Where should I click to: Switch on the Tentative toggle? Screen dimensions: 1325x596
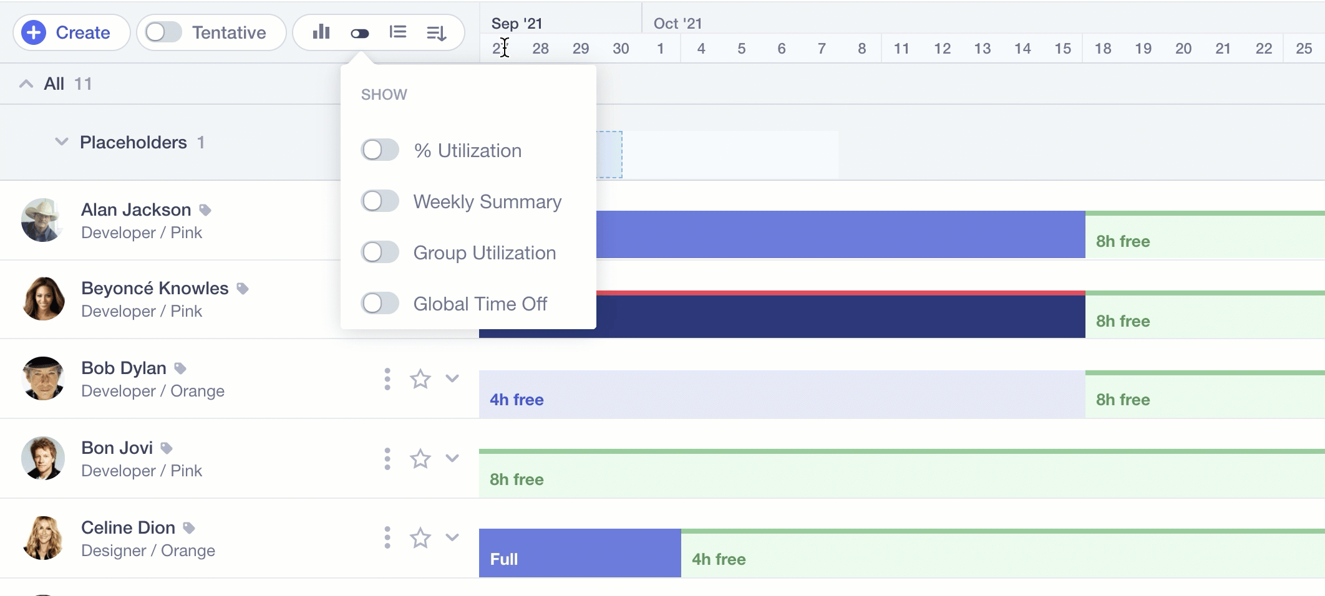click(163, 32)
